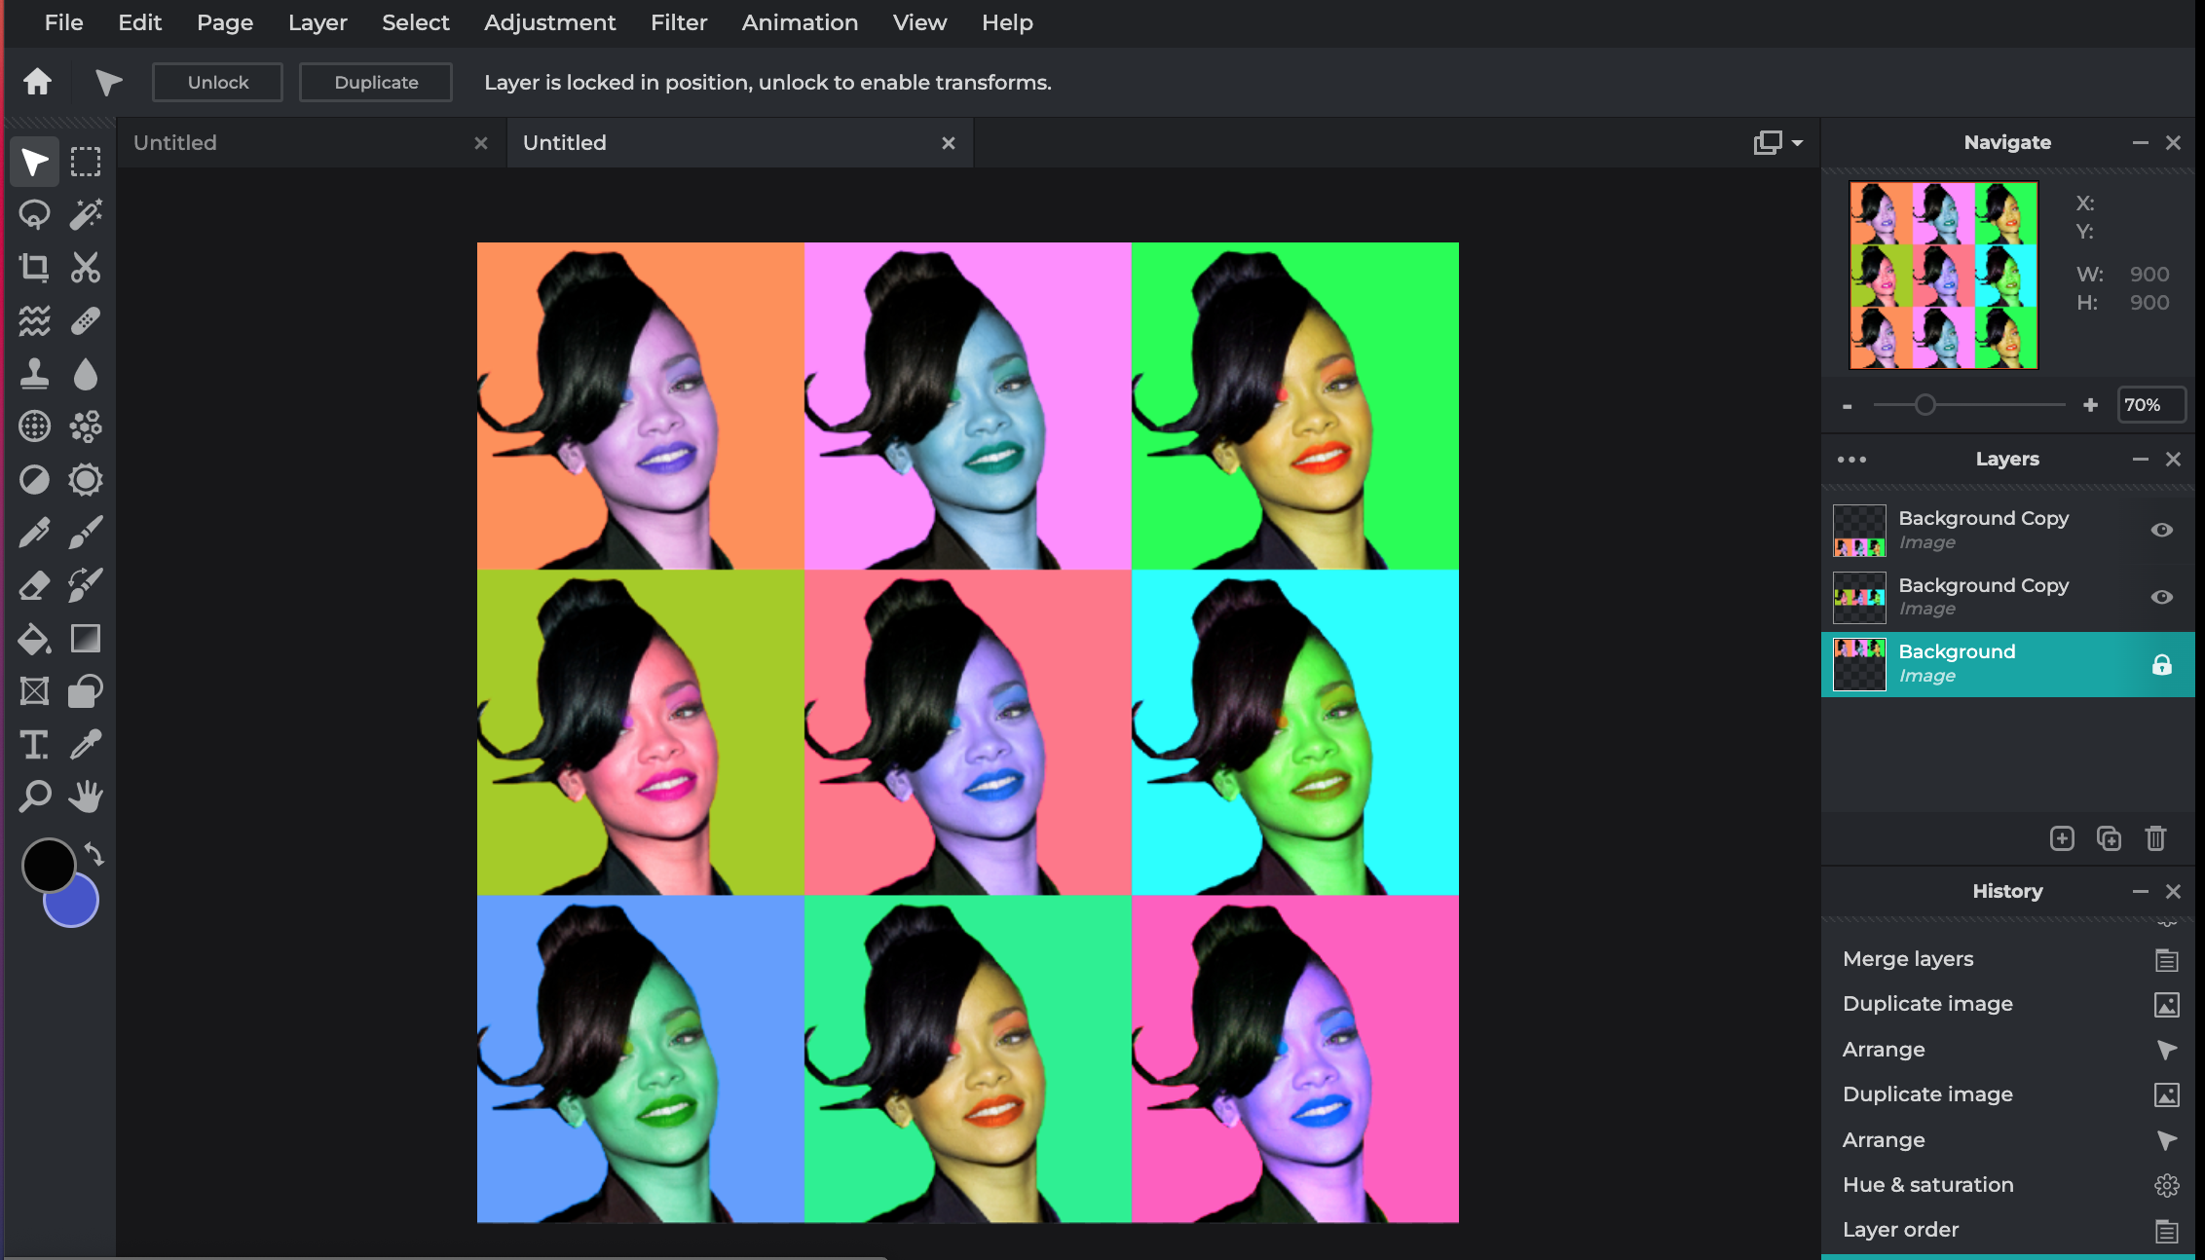Image resolution: width=2205 pixels, height=1260 pixels.
Task: Click the duplicate layer icon in Layers panel
Action: point(2109,838)
